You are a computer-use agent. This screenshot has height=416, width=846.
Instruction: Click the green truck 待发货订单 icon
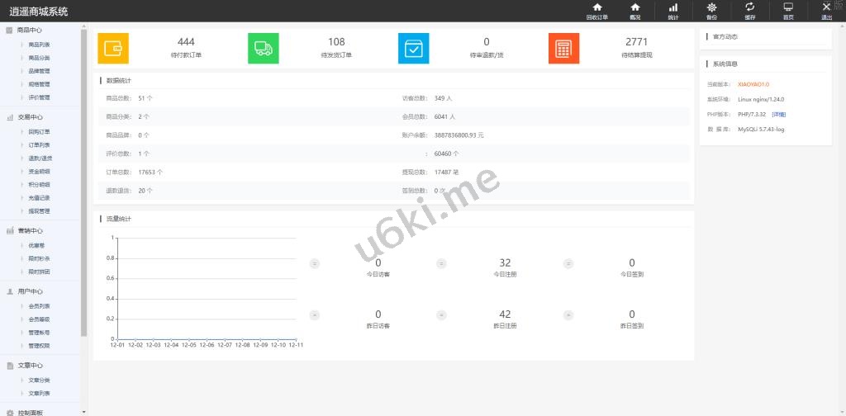264,49
